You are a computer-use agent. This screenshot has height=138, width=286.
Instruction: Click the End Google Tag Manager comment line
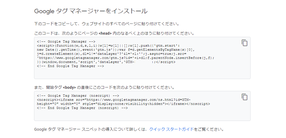70,66
